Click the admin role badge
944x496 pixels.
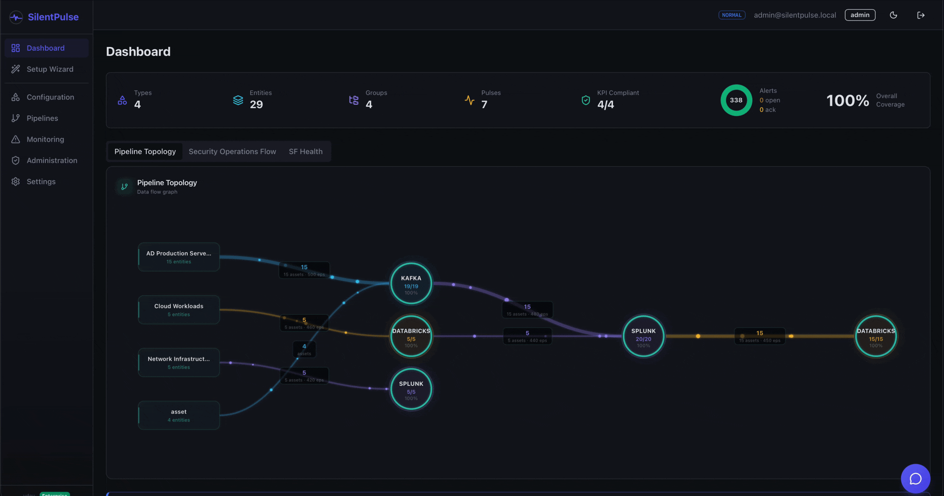pos(860,15)
